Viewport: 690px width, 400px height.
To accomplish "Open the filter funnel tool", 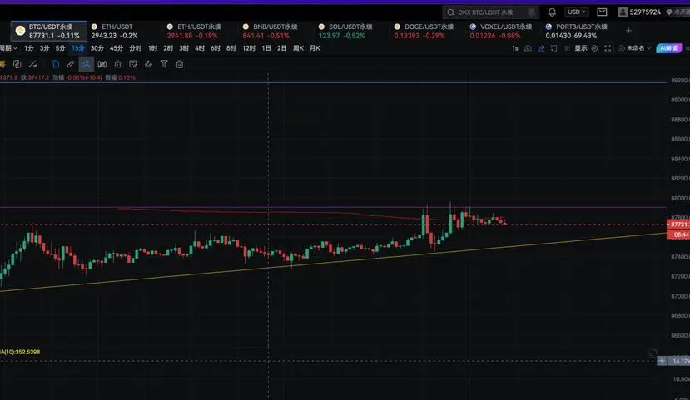I will pyautogui.click(x=164, y=64).
